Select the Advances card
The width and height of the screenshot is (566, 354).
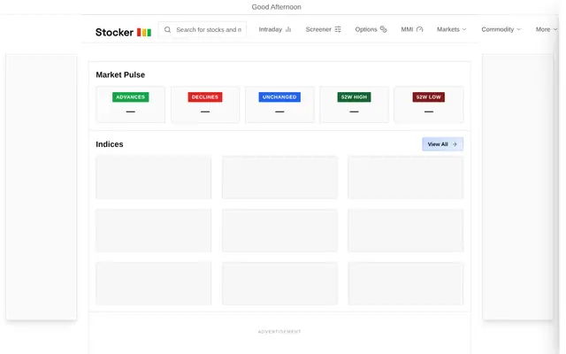(131, 104)
